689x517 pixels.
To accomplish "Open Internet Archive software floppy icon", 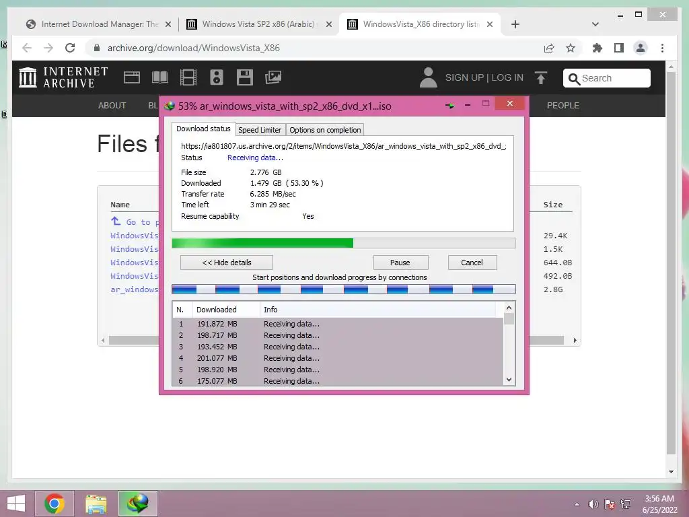I will coord(245,77).
